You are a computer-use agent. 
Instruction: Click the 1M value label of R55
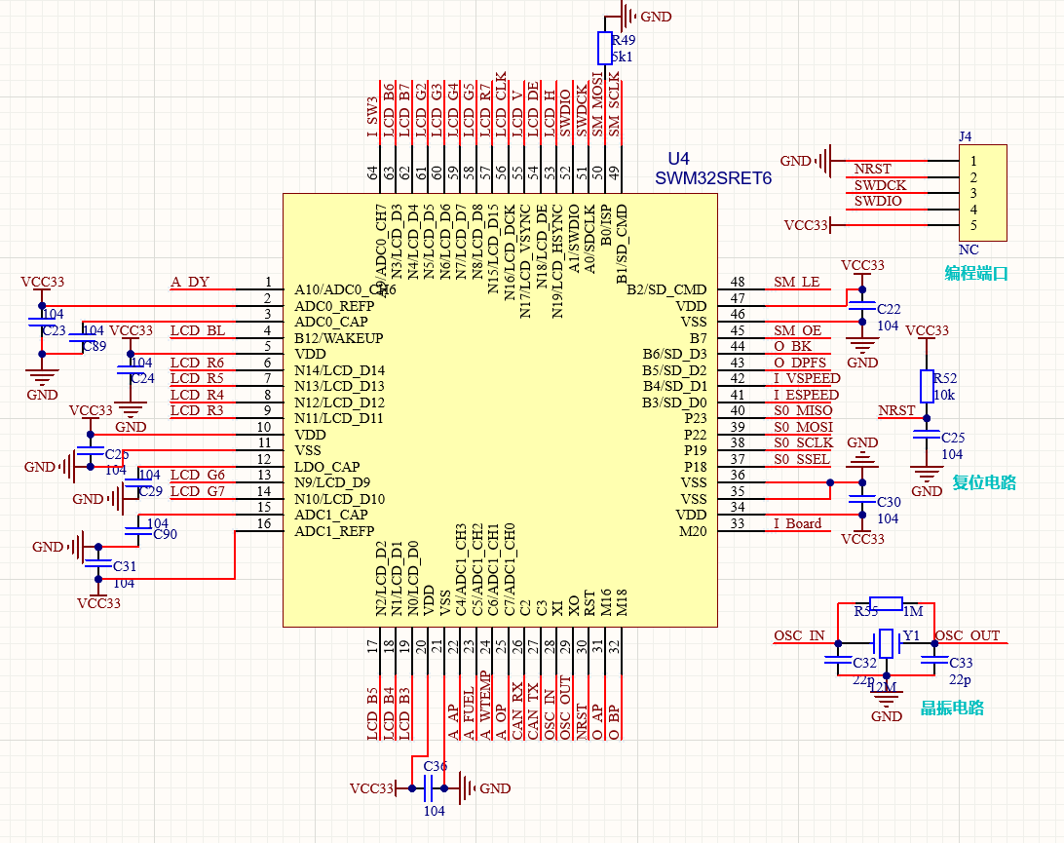point(913,612)
